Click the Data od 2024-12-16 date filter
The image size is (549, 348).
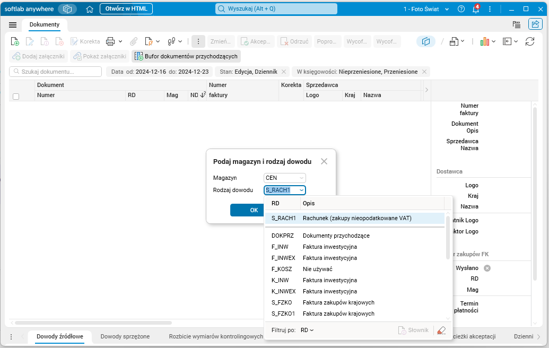[160, 72]
